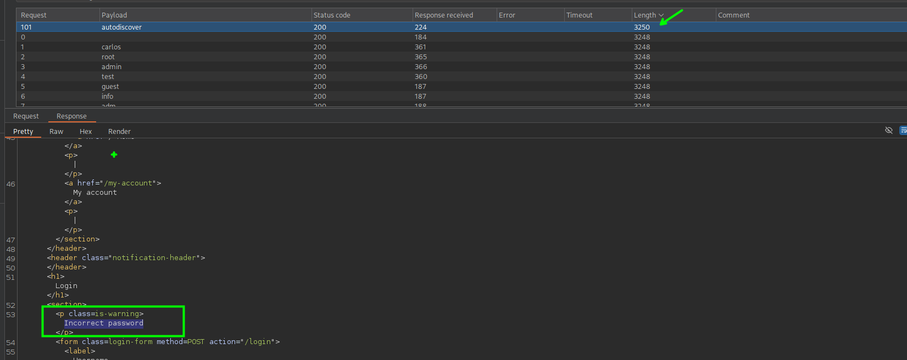Image resolution: width=907 pixels, height=360 pixels.
Task: Click the Timeout column header
Action: point(579,15)
